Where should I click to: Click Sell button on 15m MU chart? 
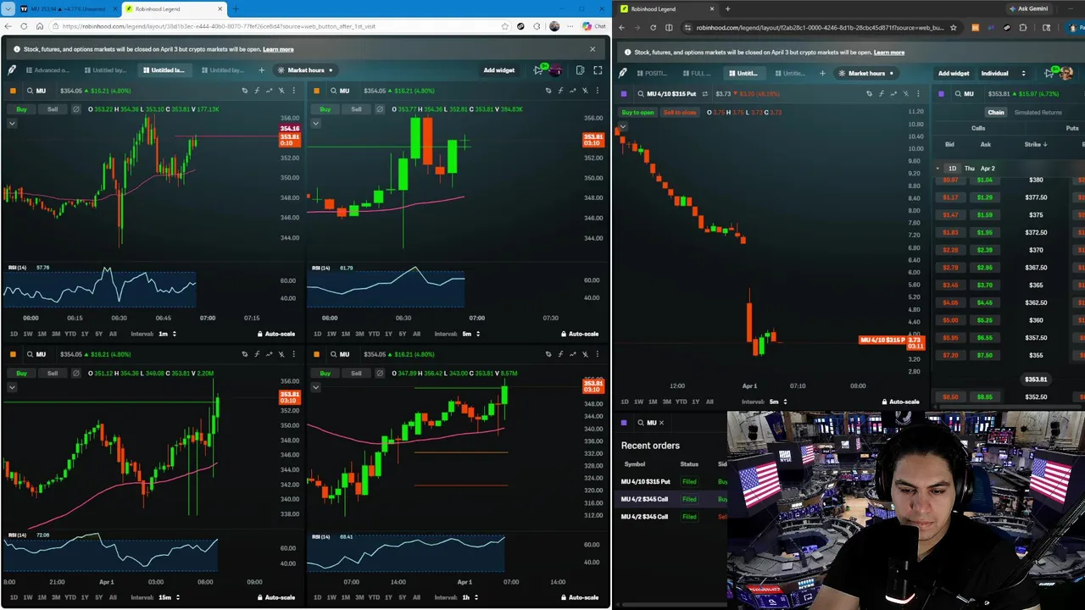53,373
